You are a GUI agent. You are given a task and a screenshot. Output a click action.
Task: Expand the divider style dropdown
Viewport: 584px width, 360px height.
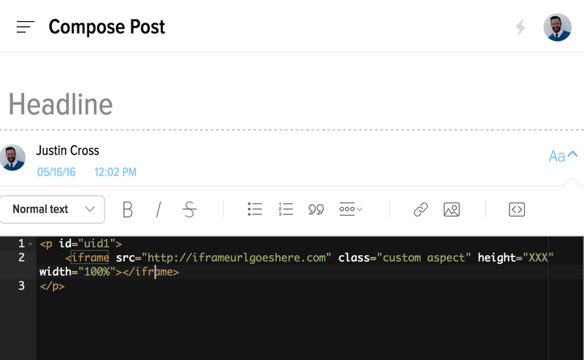(x=350, y=209)
